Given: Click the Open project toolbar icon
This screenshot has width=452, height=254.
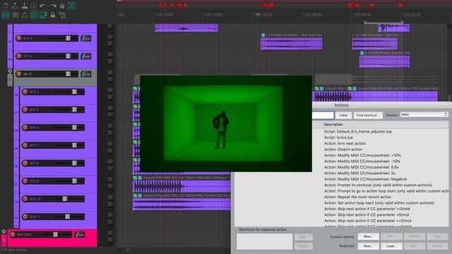Looking at the screenshot, I should (x=15, y=6).
